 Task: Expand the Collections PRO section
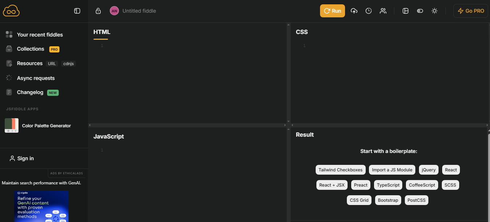pos(30,49)
